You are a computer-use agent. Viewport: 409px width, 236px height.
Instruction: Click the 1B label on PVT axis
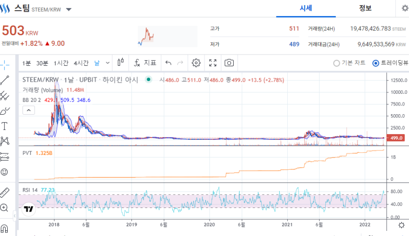393,157
